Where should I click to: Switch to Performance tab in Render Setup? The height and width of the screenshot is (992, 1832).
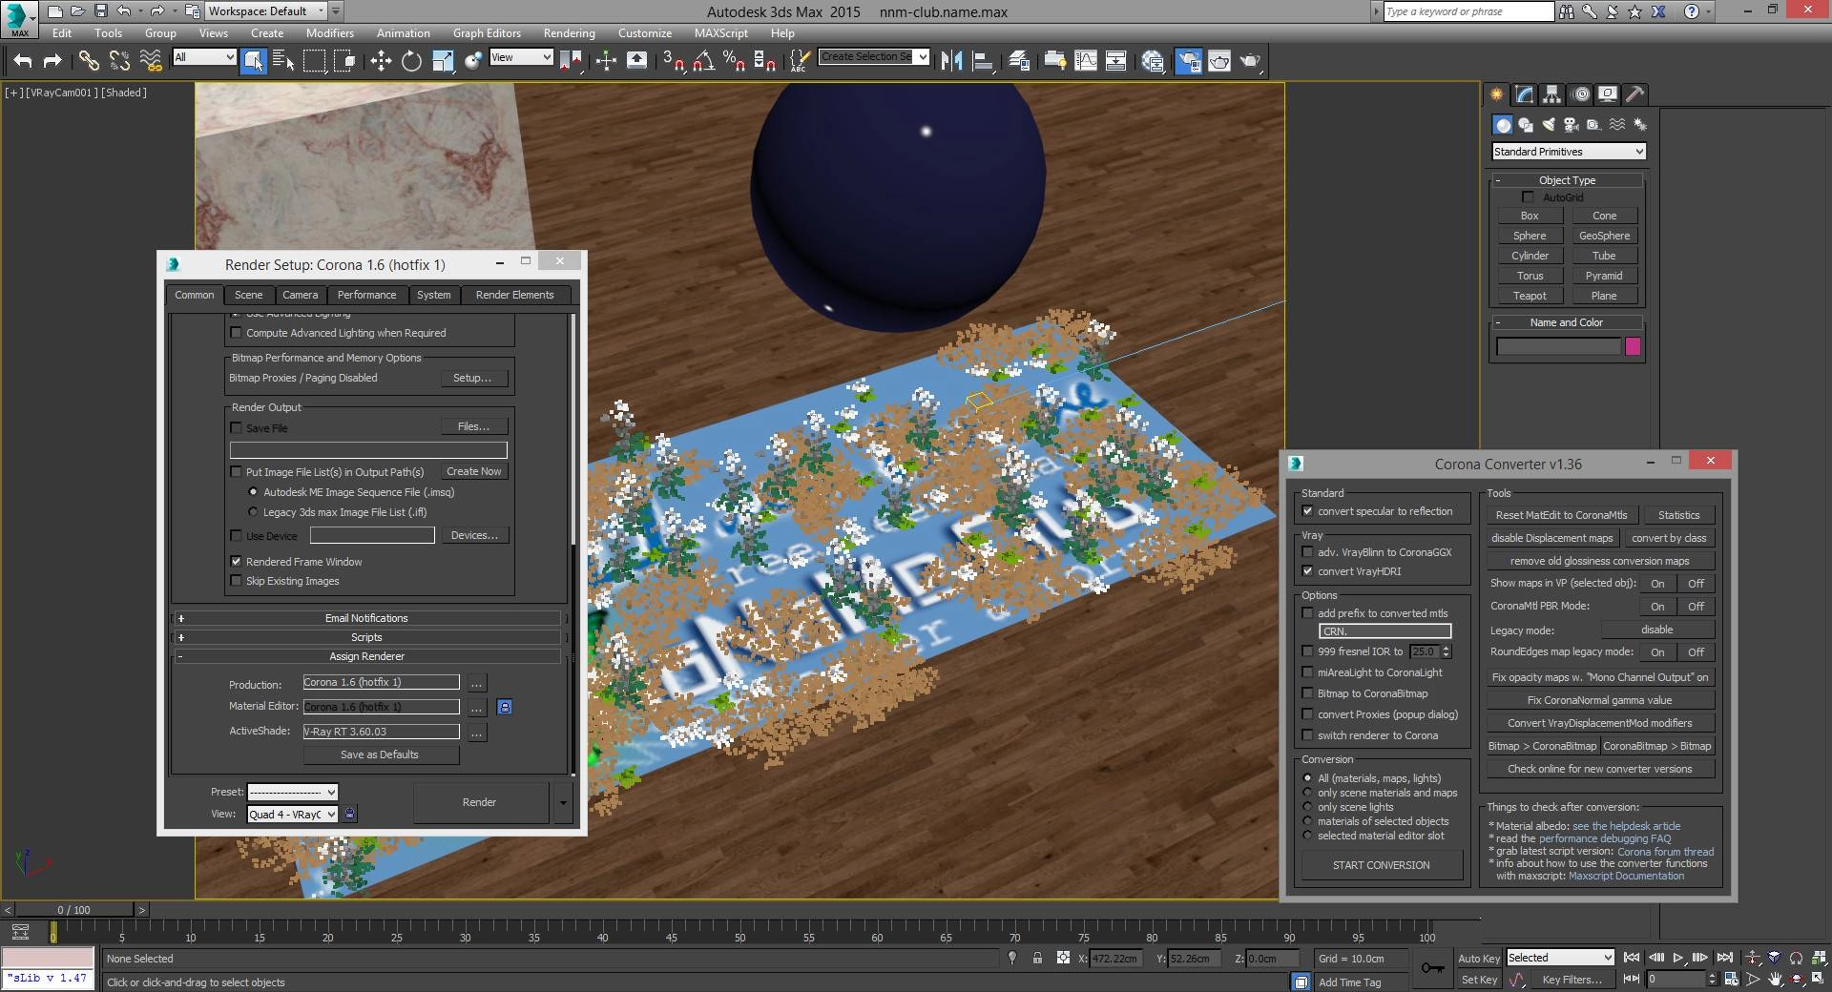[x=366, y=295]
